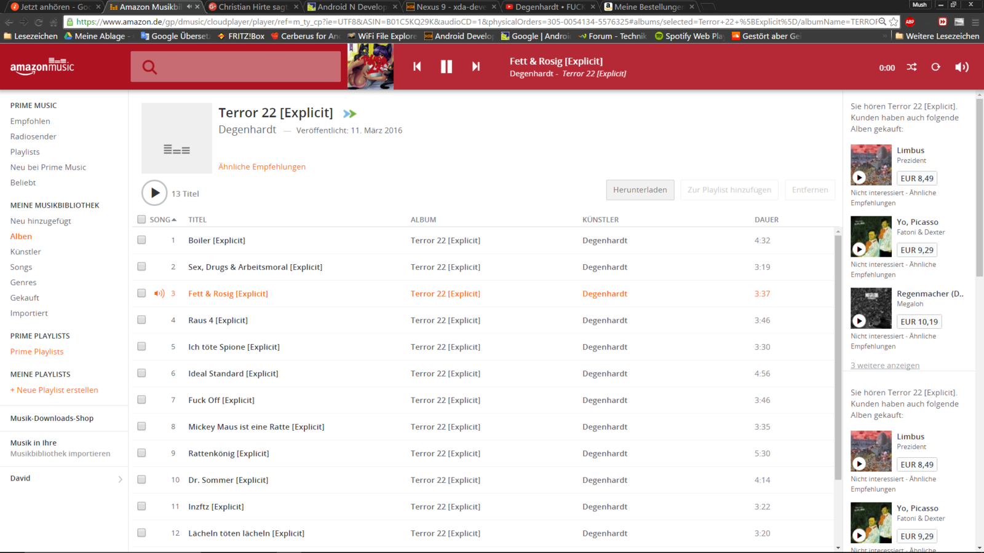Check the box for Boiler [Explicit]
Screen dimensions: 984x553
pyautogui.click(x=141, y=240)
